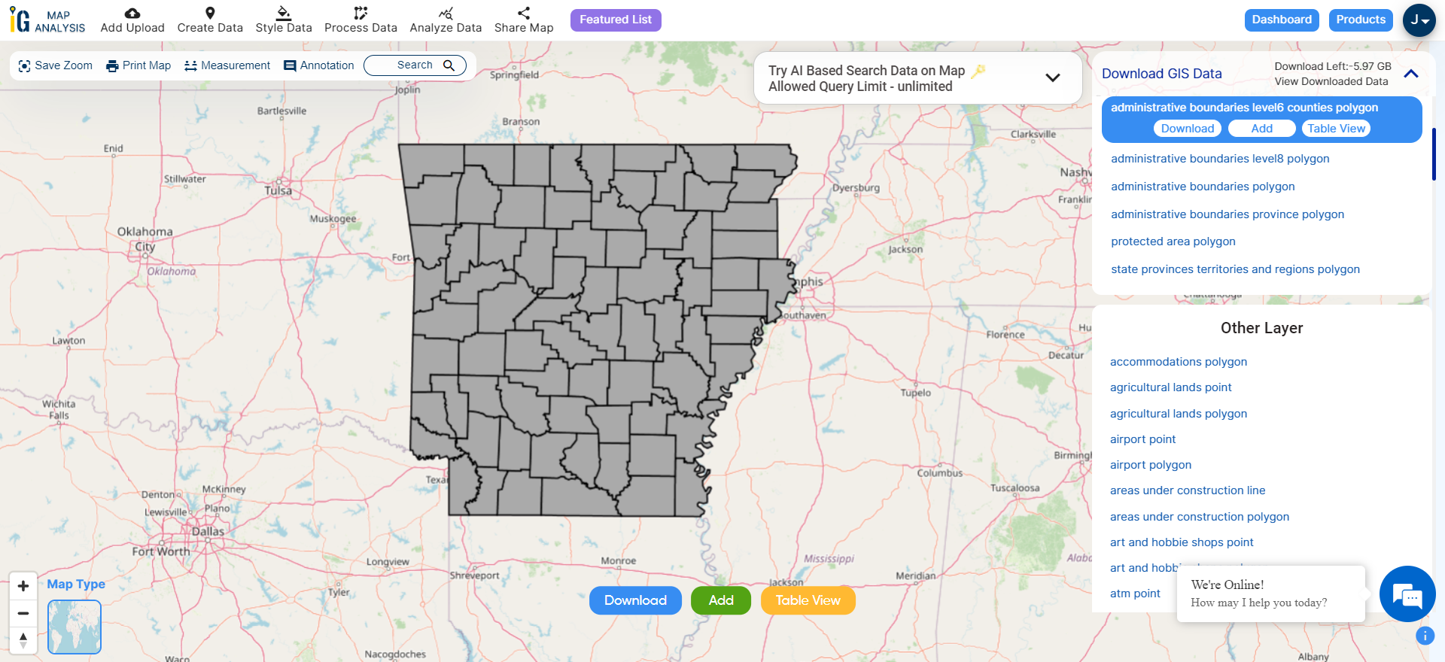The image size is (1445, 662).
Task: Collapse the Download GIS Data panel
Action: tap(1411, 74)
